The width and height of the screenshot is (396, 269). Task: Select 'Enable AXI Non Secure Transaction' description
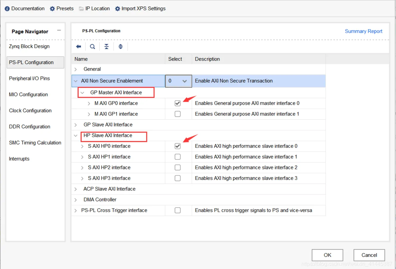pyautogui.click(x=234, y=81)
